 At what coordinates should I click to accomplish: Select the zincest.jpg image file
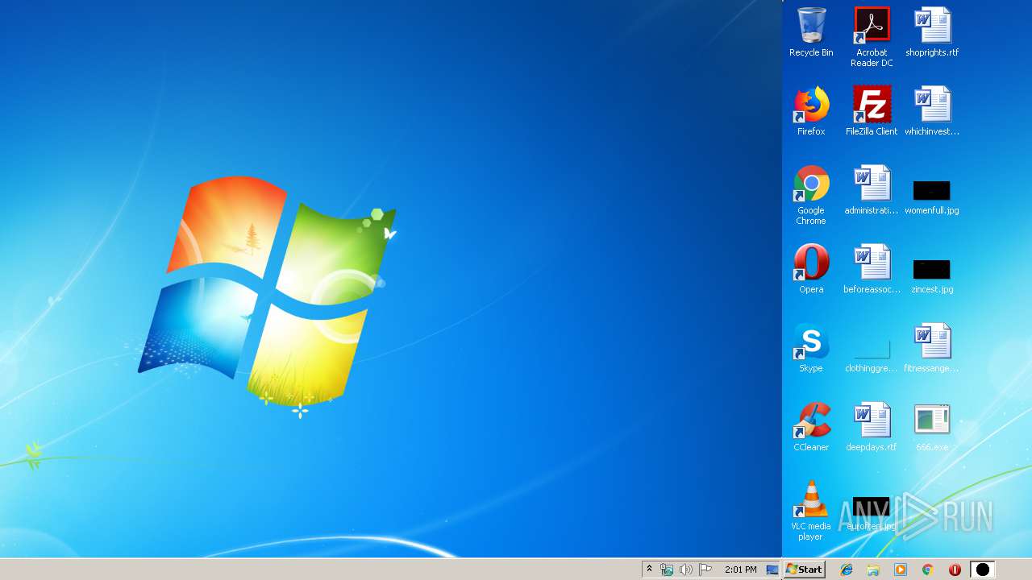click(932, 275)
